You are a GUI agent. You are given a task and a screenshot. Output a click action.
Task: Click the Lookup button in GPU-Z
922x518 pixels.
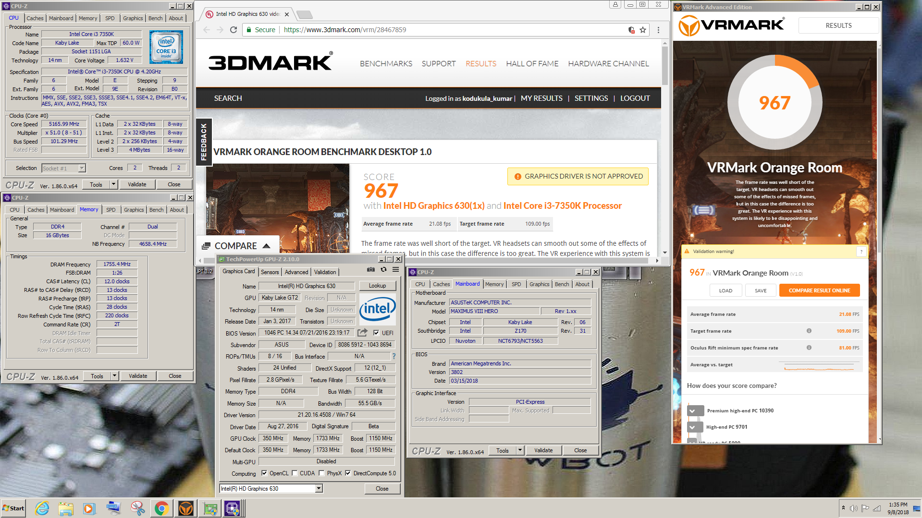378,286
